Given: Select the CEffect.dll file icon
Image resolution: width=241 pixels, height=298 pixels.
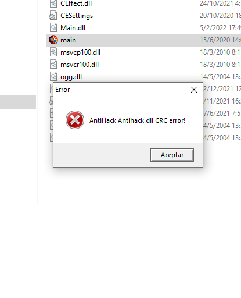Looking at the screenshot, I should (53, 3).
